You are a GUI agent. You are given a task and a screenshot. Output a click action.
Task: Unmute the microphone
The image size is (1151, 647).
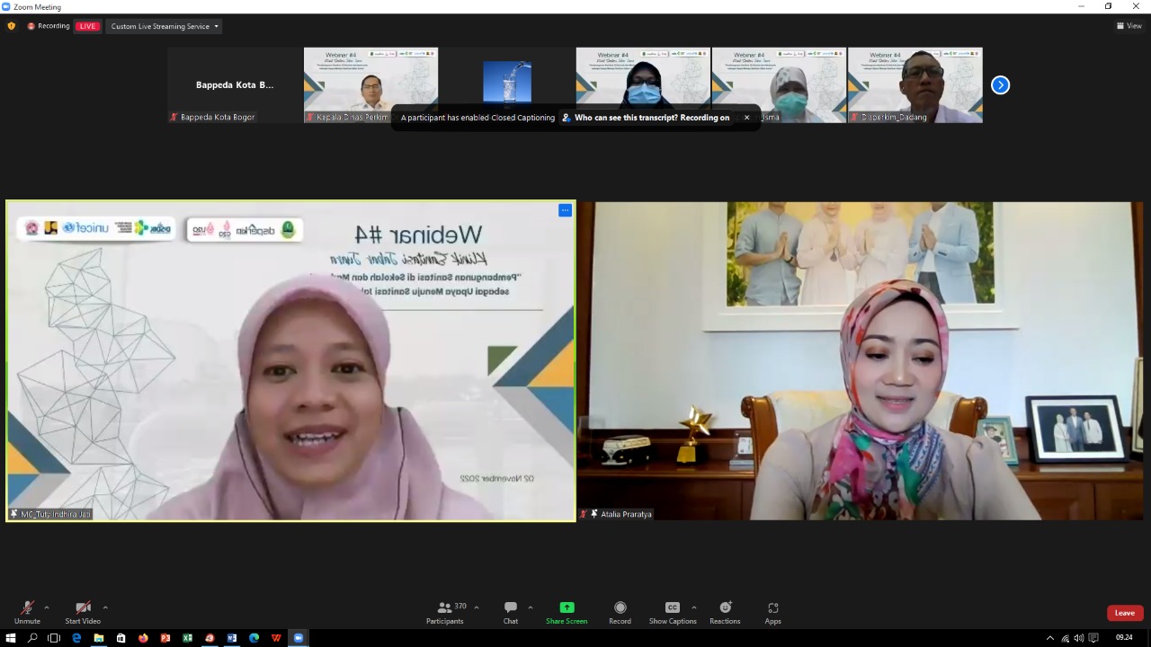[27, 612]
